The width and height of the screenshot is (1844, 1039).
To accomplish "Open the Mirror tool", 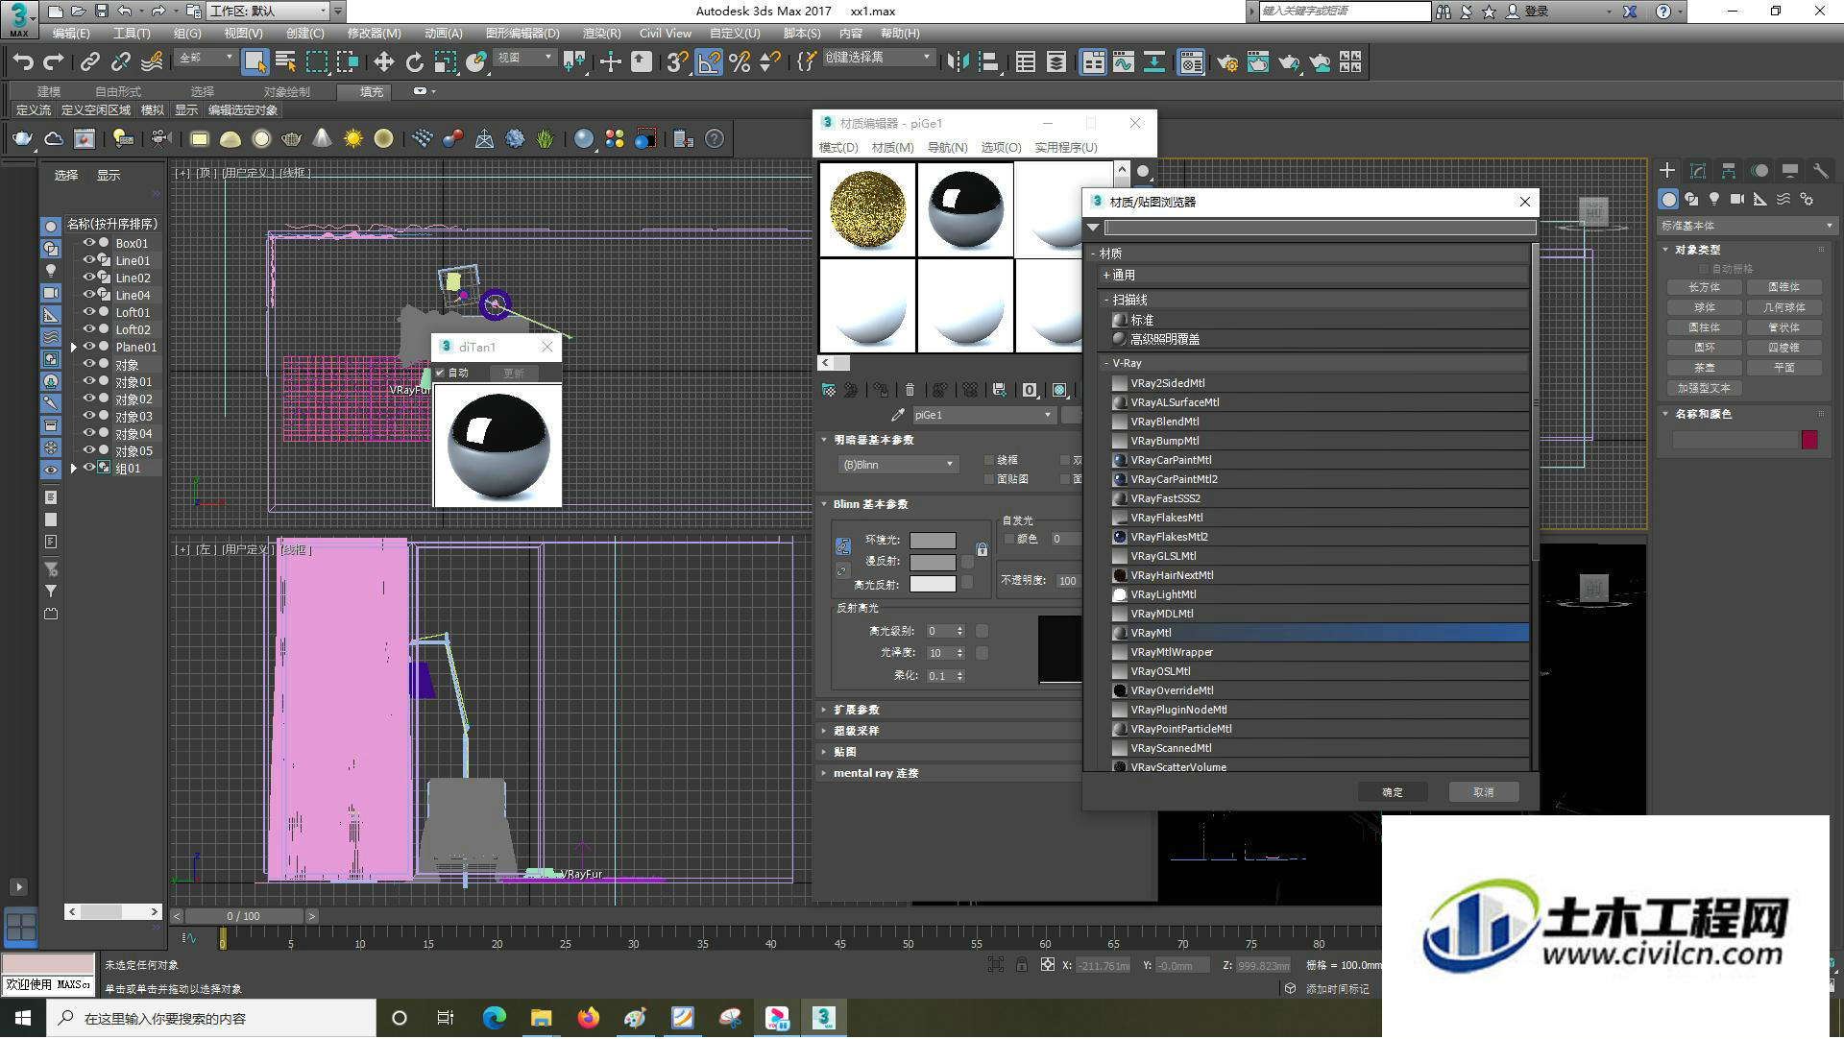I will point(958,62).
